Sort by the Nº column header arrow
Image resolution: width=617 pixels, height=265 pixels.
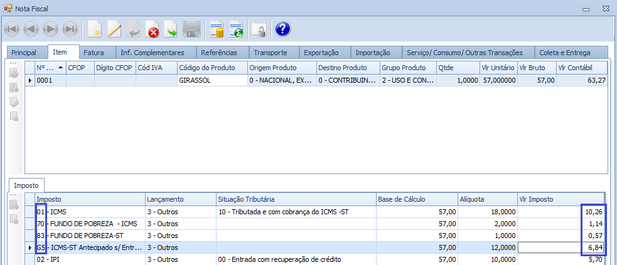click(x=60, y=68)
